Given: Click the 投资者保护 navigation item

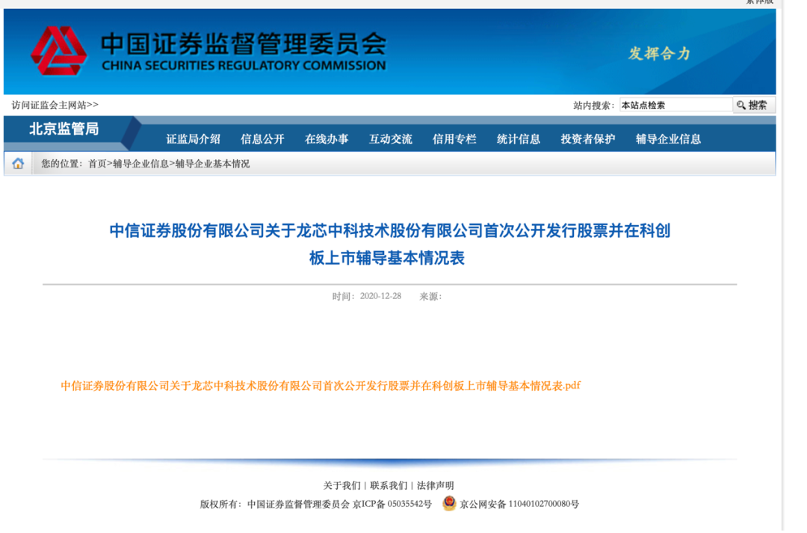Looking at the screenshot, I should (x=587, y=138).
